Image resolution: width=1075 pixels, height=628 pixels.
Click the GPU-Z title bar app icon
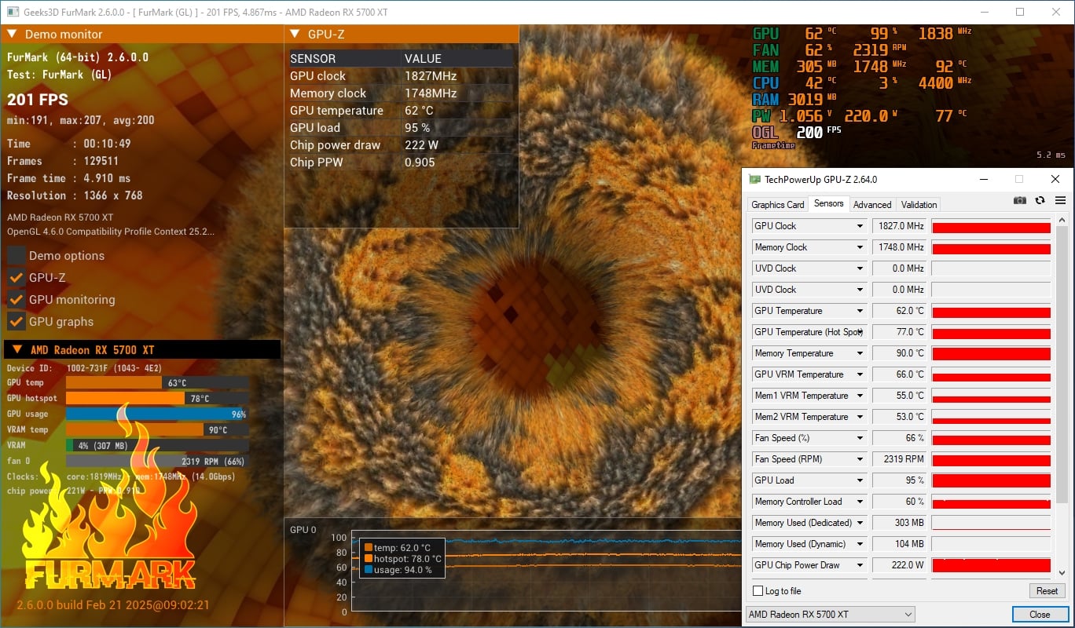[754, 179]
